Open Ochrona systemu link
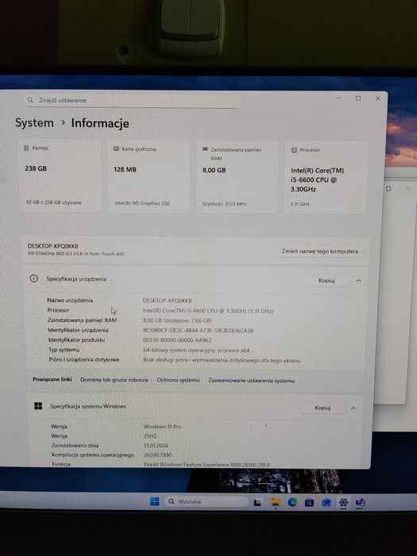Image resolution: width=417 pixels, height=556 pixels. click(x=178, y=380)
